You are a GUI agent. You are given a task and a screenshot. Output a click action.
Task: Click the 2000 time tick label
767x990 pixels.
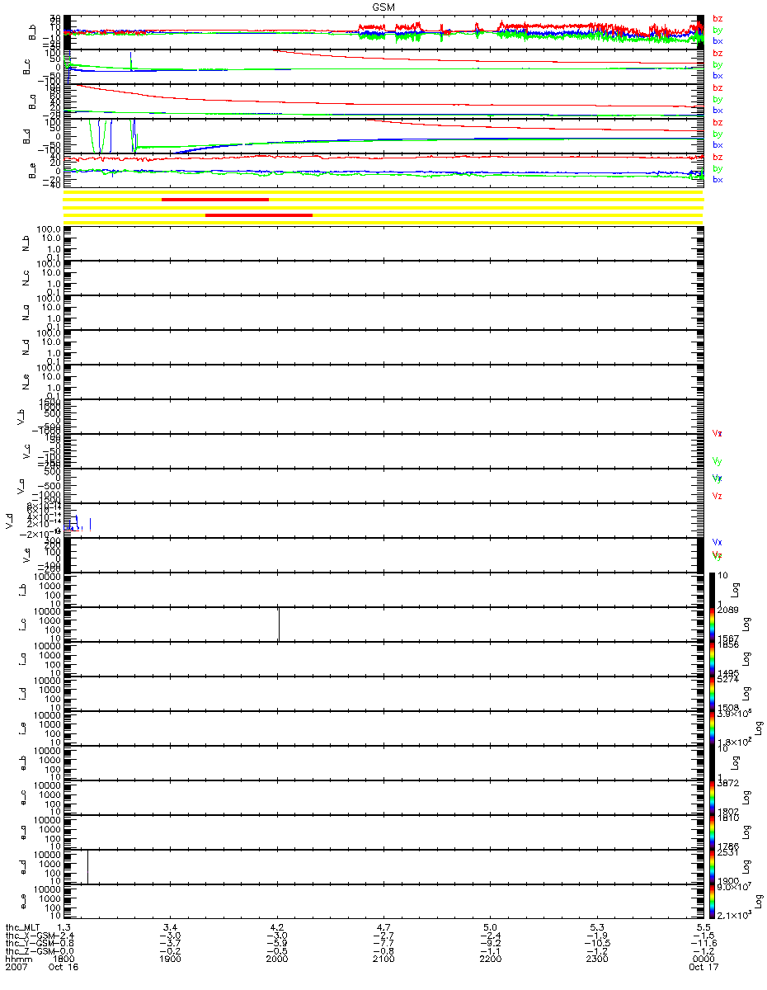pyautogui.click(x=277, y=959)
